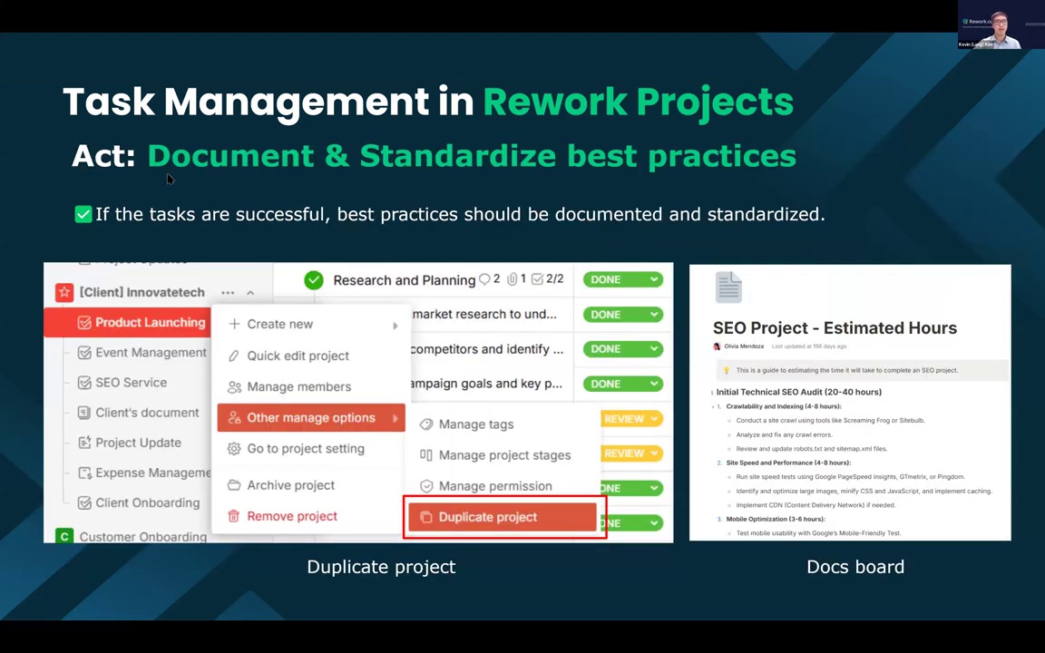This screenshot has width=1045, height=653.
Task: Click the task 'competitors and identify ...'
Action: pyautogui.click(x=487, y=349)
